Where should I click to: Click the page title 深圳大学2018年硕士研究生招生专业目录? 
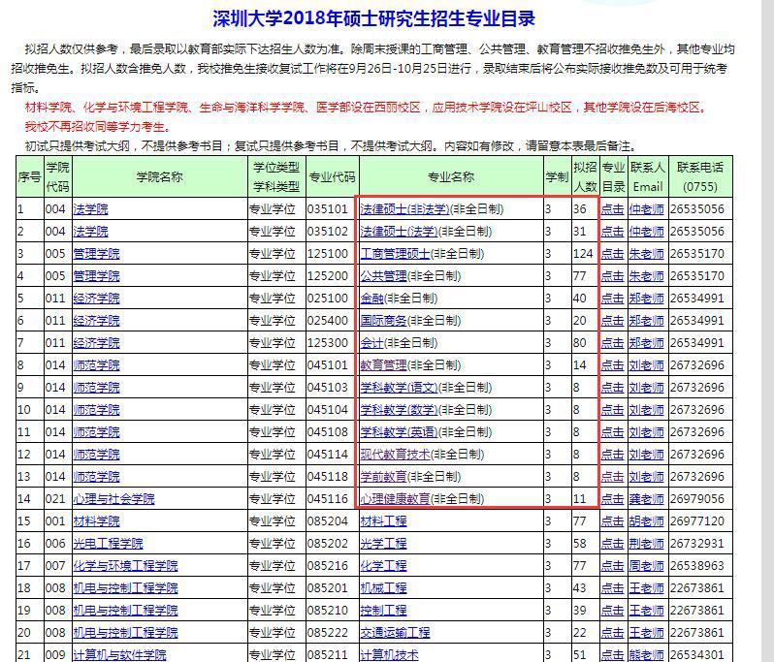click(x=373, y=18)
